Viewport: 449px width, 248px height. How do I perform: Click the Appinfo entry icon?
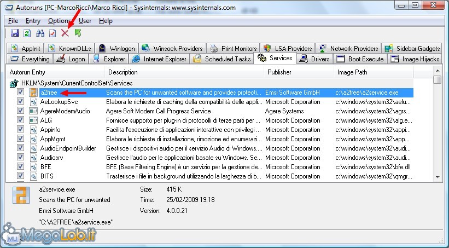pyautogui.click(x=33, y=130)
